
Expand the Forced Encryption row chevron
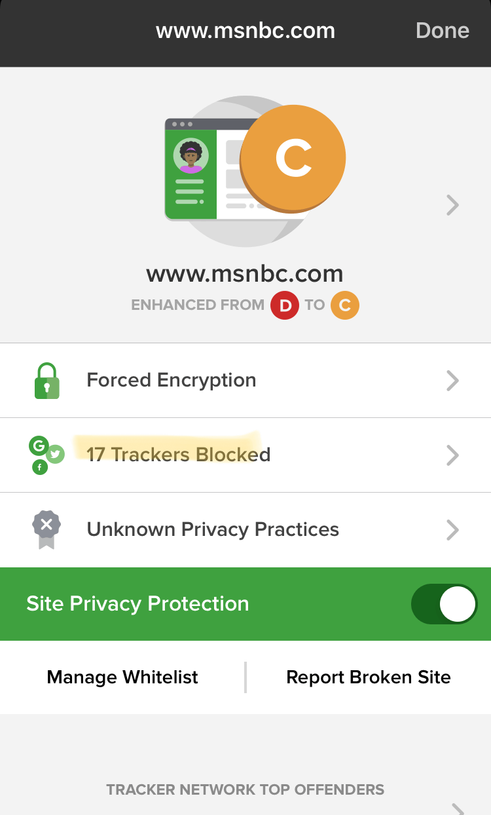coord(452,381)
